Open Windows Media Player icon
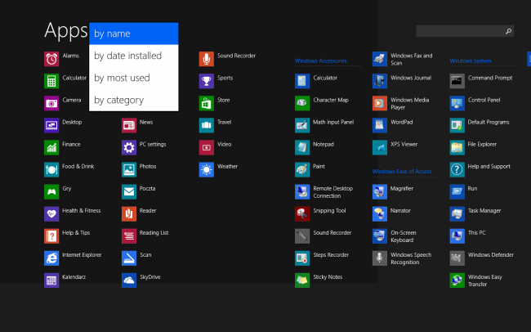 (380, 103)
